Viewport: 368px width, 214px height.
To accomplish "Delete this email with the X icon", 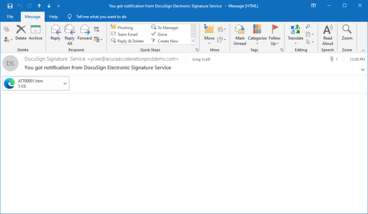I will (21, 32).
